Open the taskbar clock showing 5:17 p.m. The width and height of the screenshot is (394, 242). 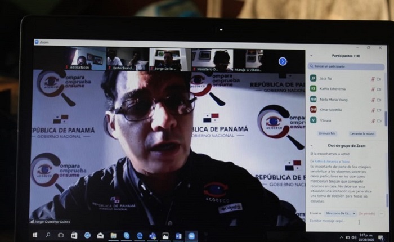click(366, 237)
